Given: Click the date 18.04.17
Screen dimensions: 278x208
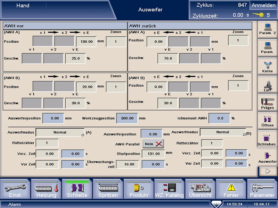Looking at the screenshot, I should [x=262, y=204].
